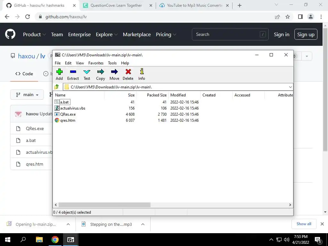The height and width of the screenshot is (246, 328).
Task: Click the Sign up button
Action: pyautogui.click(x=306, y=34)
